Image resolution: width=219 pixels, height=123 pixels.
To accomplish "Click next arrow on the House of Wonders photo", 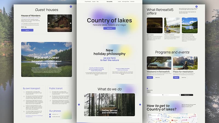I will (71, 23).
